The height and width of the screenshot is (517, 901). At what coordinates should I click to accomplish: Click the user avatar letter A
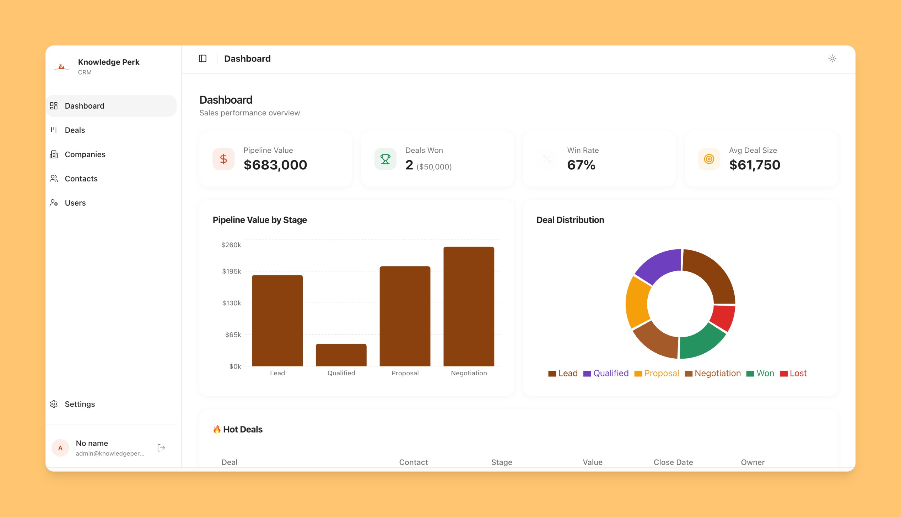pos(60,448)
